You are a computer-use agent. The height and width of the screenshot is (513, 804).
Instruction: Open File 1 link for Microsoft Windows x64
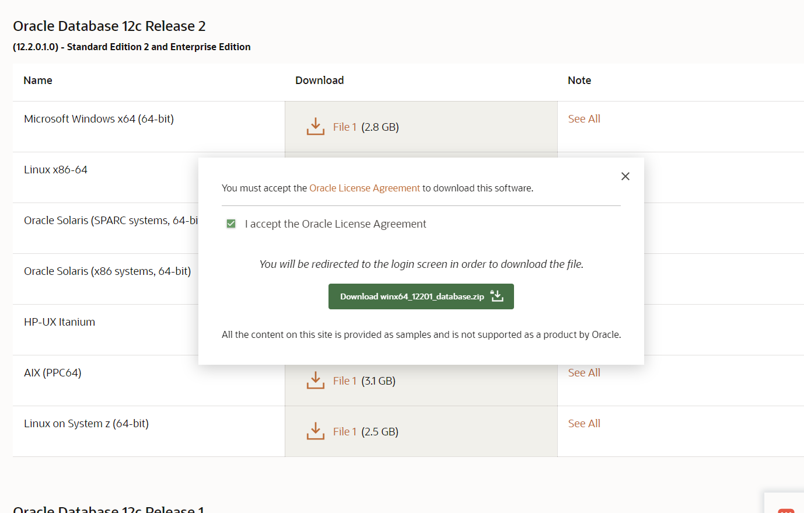(345, 127)
